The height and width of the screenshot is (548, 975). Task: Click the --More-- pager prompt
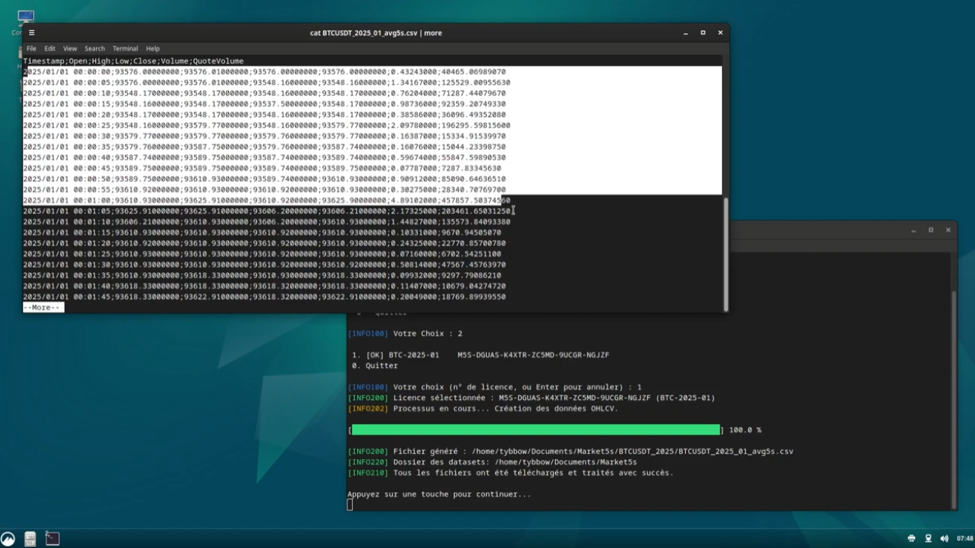click(41, 307)
